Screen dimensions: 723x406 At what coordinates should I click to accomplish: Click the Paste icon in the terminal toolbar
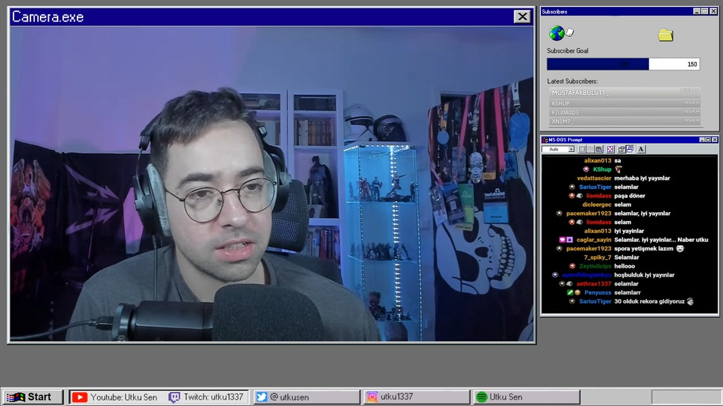click(x=598, y=149)
